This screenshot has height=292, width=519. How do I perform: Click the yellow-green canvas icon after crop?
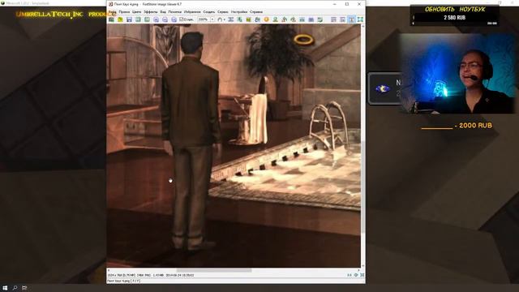tap(249, 19)
